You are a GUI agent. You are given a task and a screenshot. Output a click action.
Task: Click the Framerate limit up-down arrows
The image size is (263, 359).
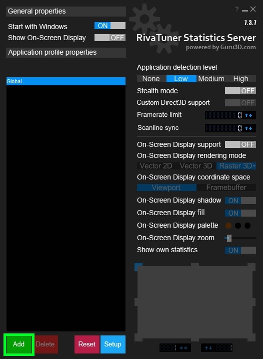[248, 115]
